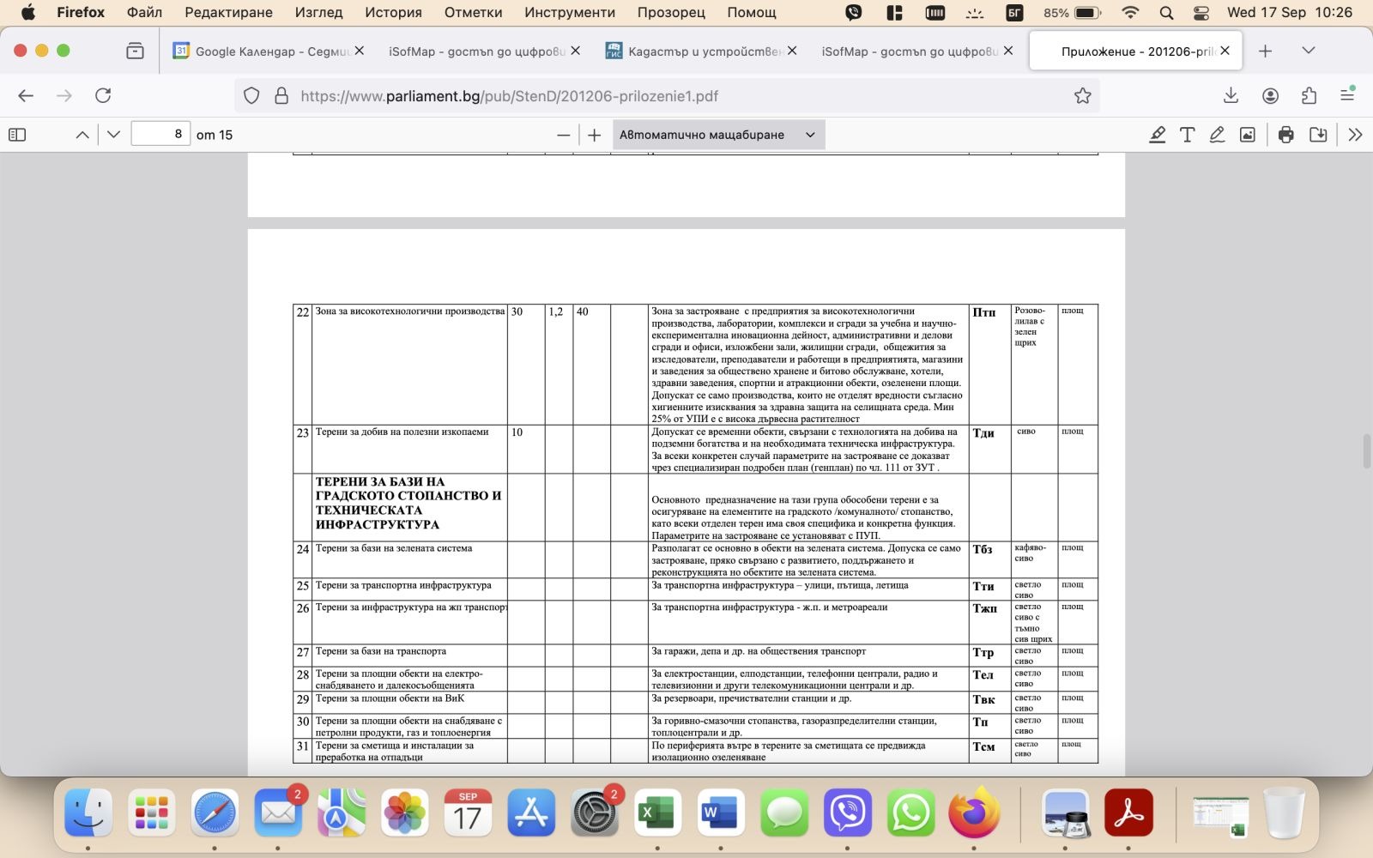The height and width of the screenshot is (858, 1373).
Task: Select the highlight tool in PDF toolbar
Action: click(1157, 135)
